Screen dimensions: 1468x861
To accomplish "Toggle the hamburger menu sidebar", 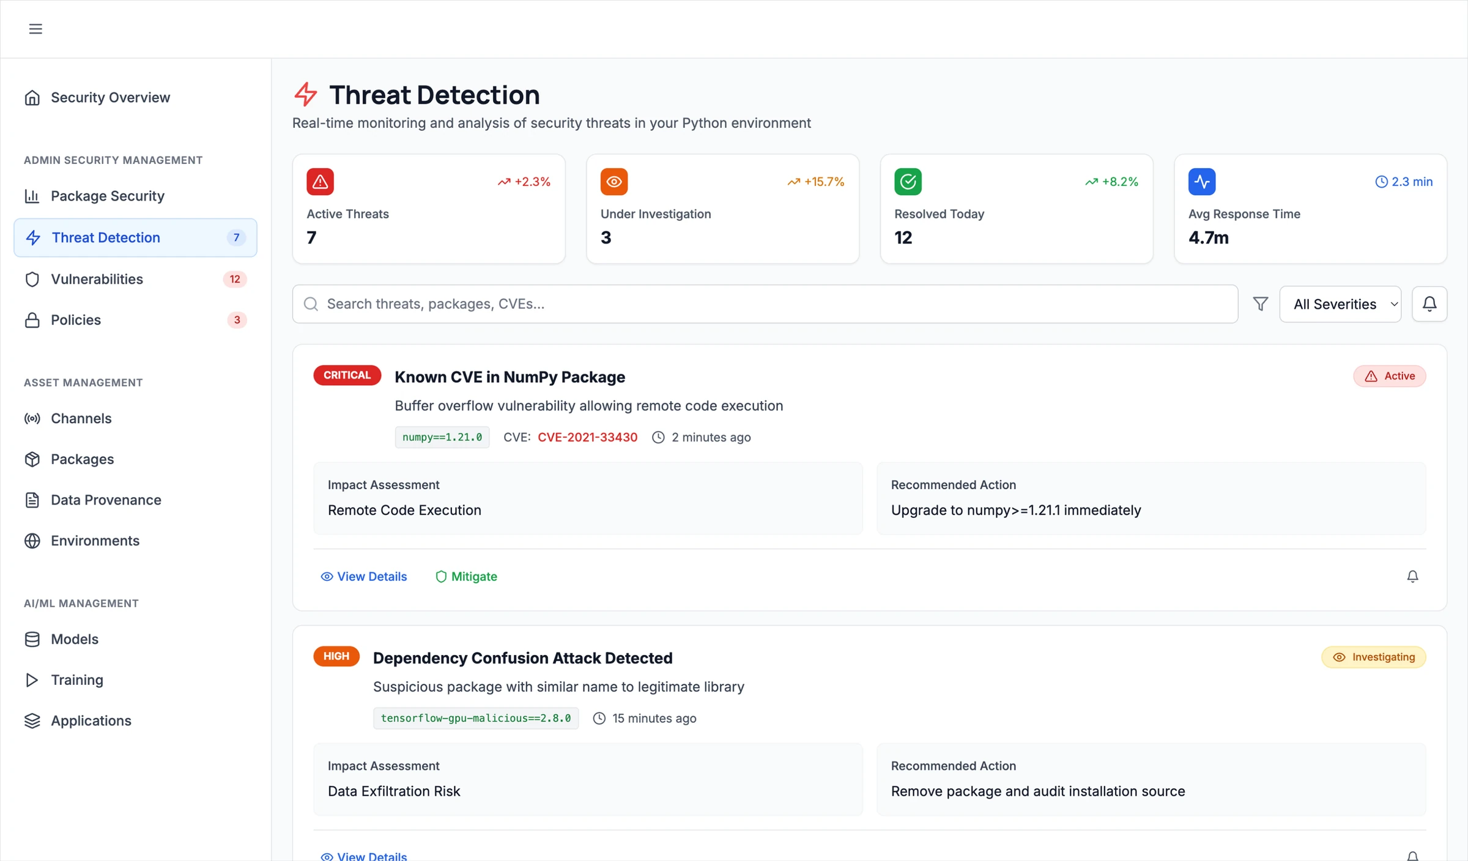I will [x=35, y=29].
